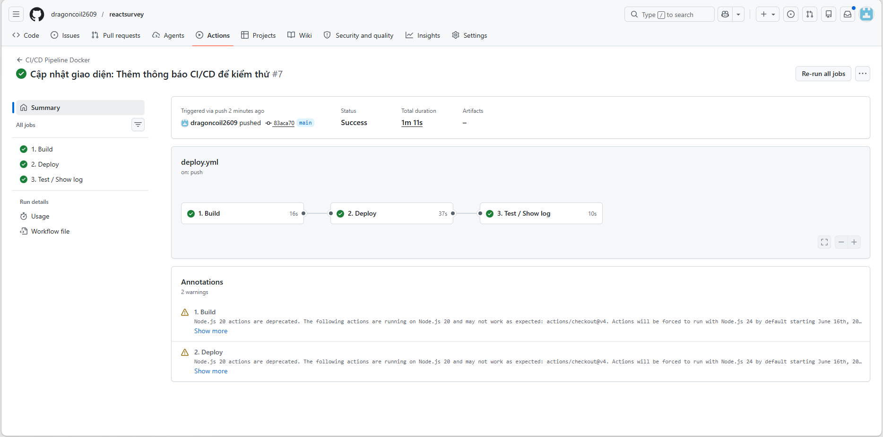The height and width of the screenshot is (437, 883).
Task: Switch to the Projects tab
Action: pyautogui.click(x=259, y=35)
